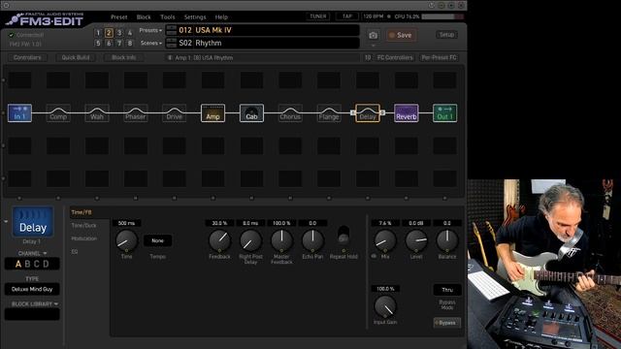Expand the arrow below the camera icon

373,46
